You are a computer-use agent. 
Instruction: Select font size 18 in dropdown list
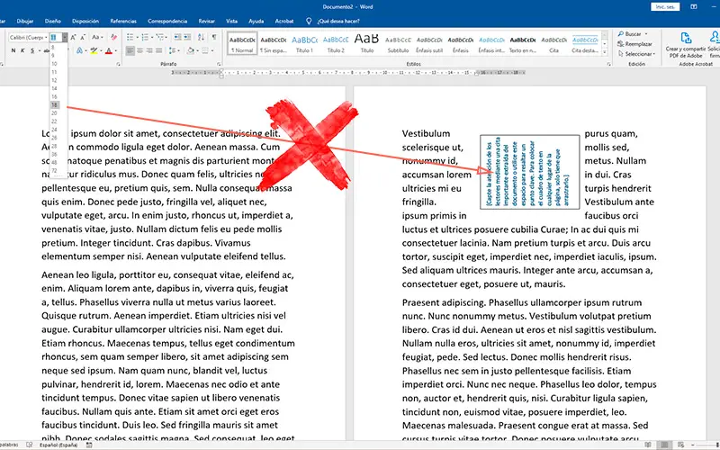pyautogui.click(x=55, y=105)
